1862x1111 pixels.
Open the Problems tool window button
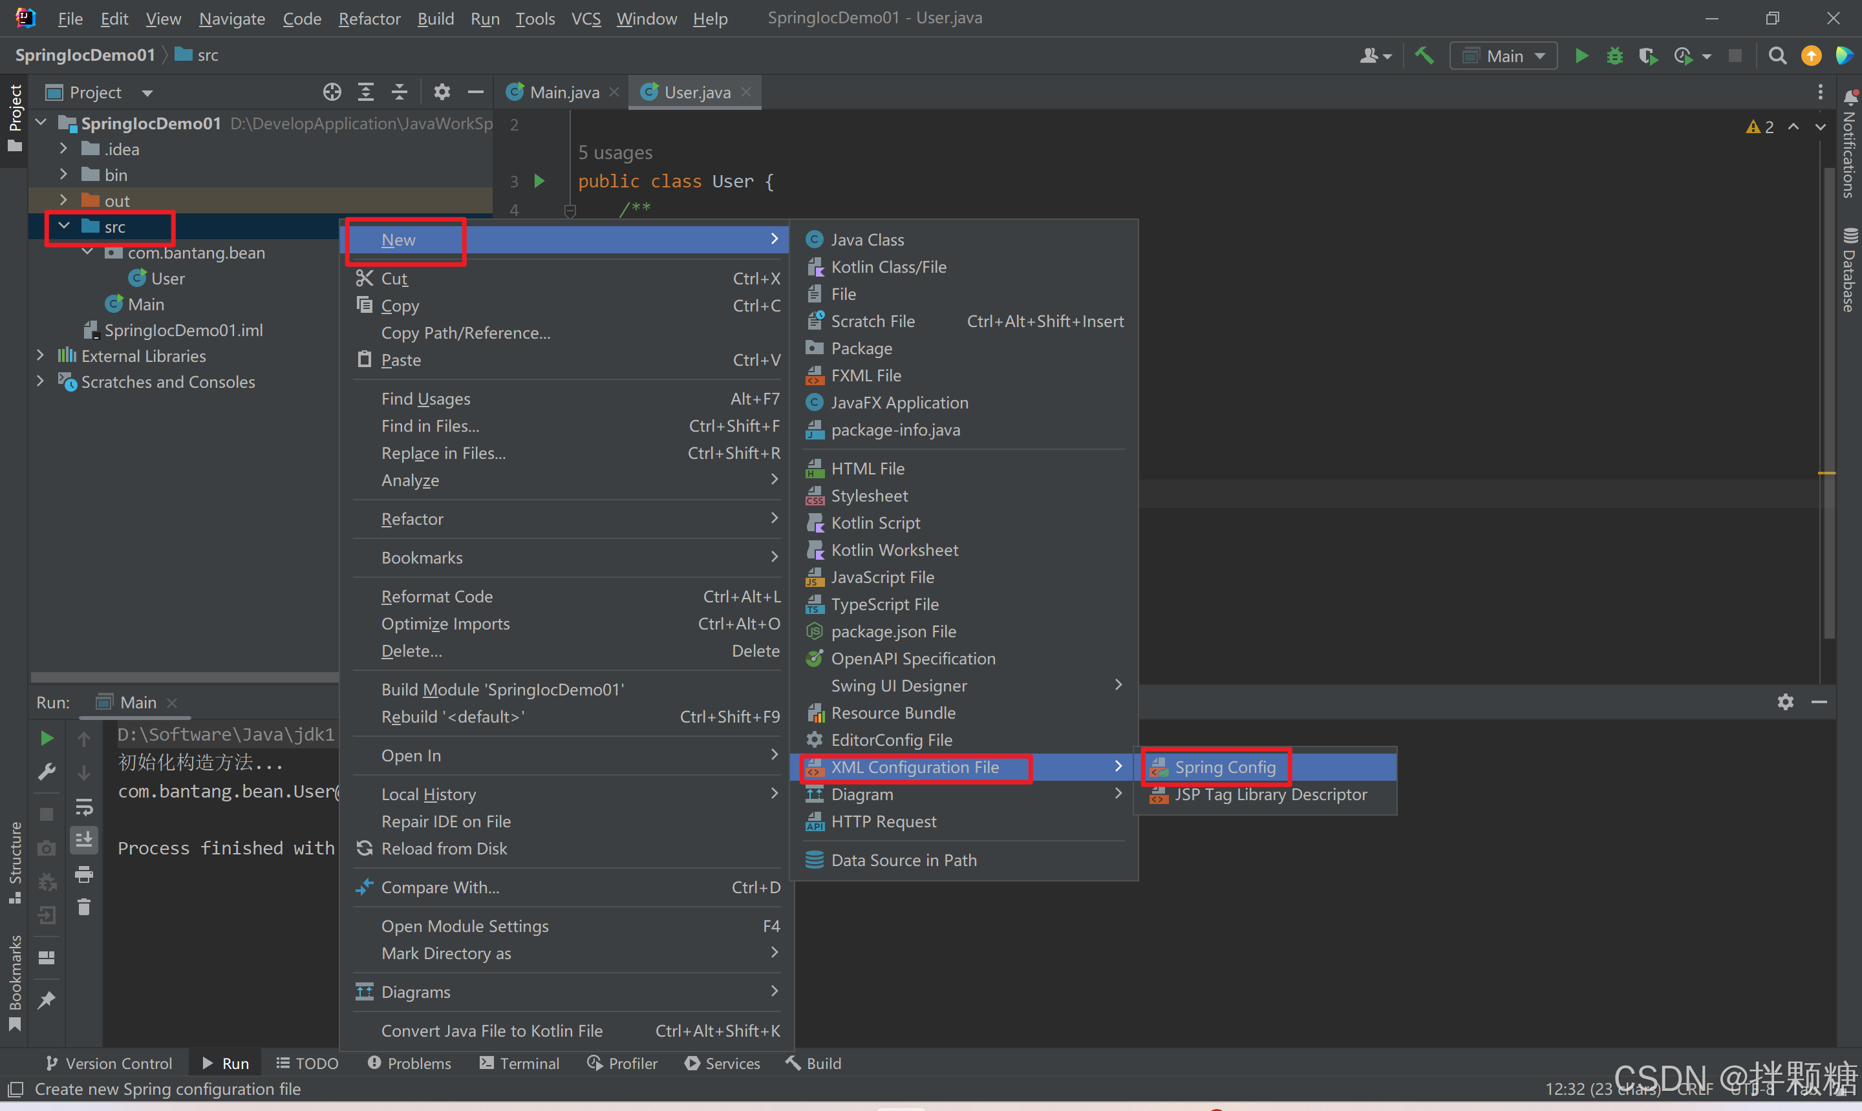[409, 1063]
